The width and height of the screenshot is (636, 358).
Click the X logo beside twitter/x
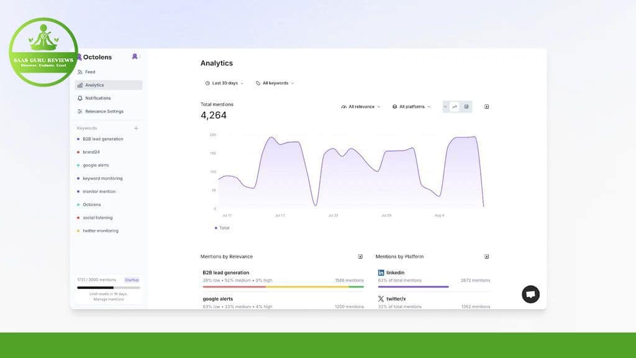click(x=381, y=299)
